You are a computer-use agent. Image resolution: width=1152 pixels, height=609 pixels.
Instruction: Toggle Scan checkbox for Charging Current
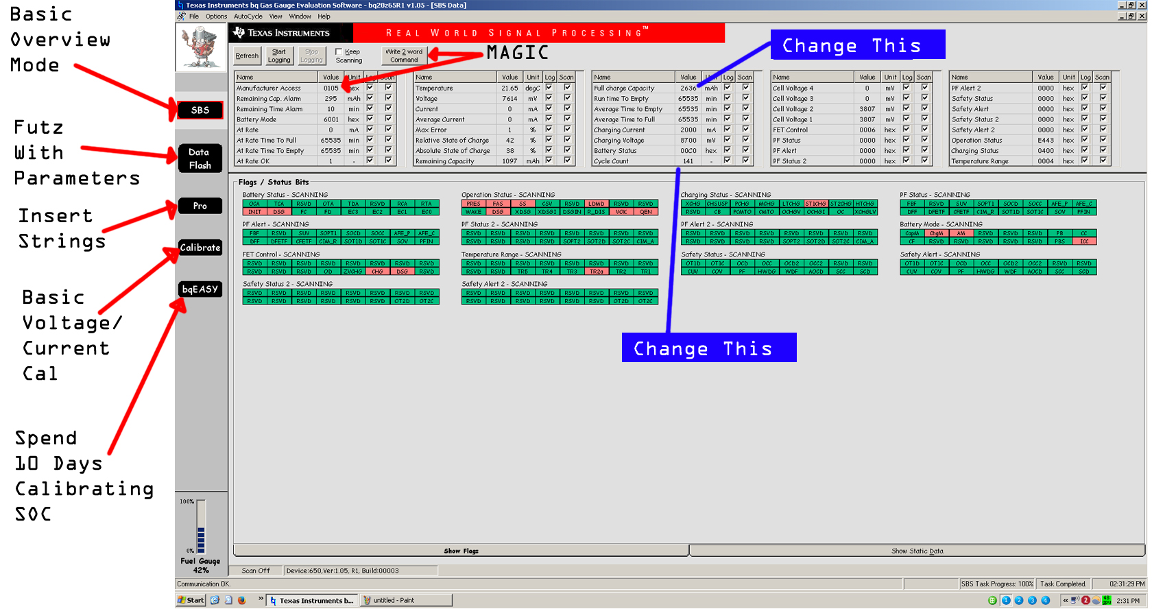point(745,129)
